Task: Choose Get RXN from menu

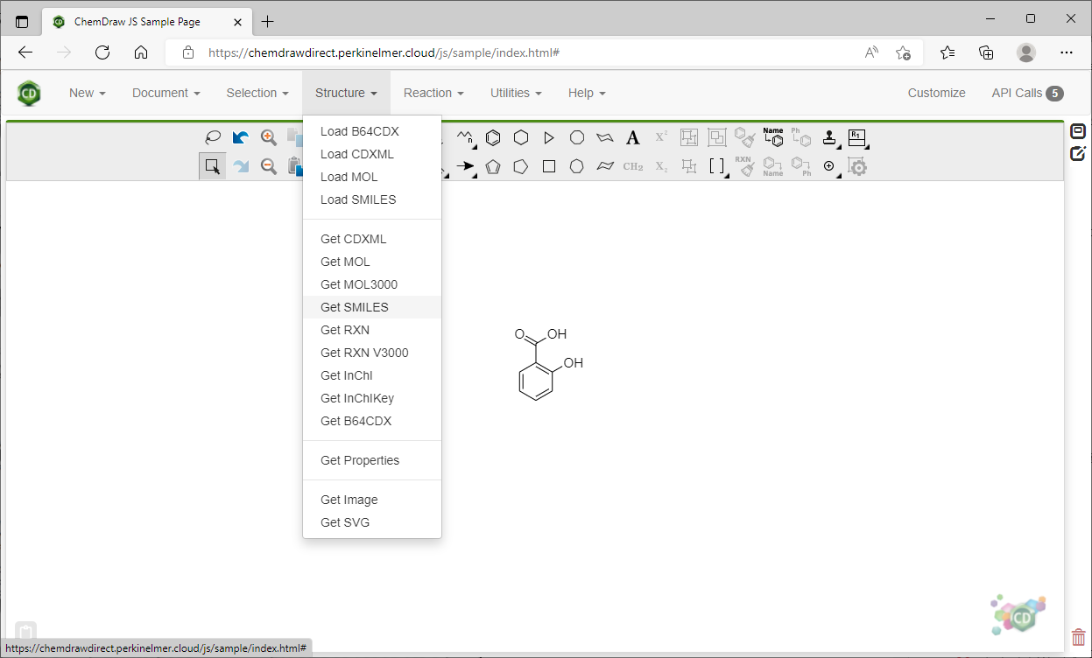Action: [x=372, y=330]
